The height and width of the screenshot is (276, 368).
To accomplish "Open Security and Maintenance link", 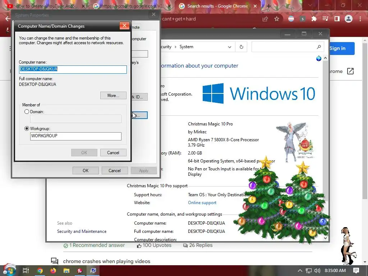I will (x=82, y=231).
